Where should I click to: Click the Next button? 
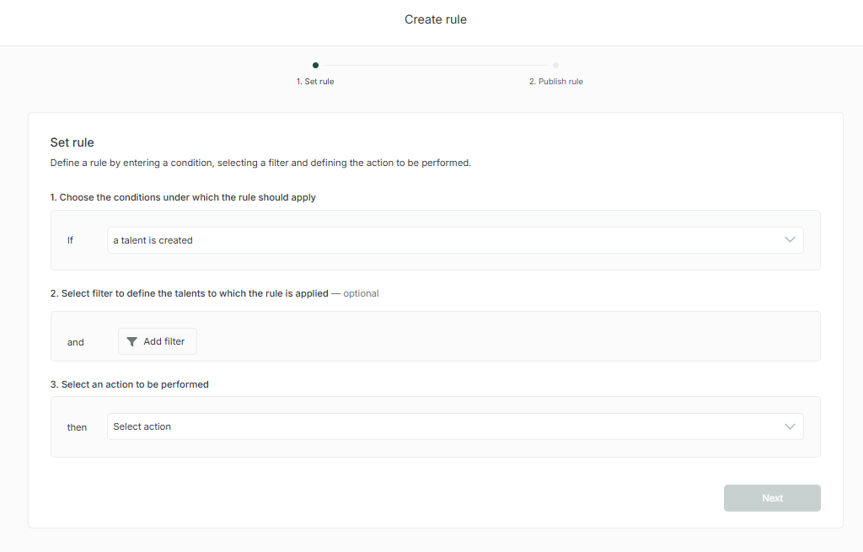coord(772,498)
